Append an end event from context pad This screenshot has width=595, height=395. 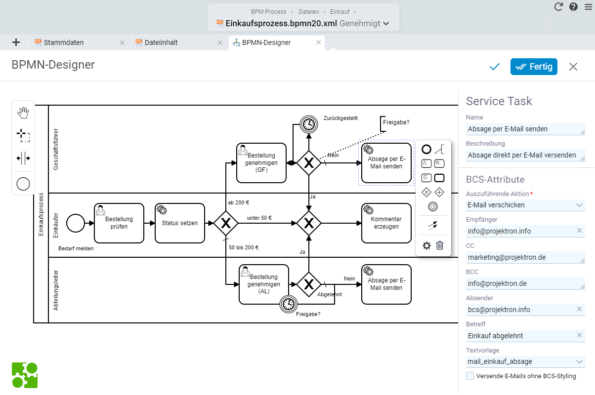[x=426, y=149]
